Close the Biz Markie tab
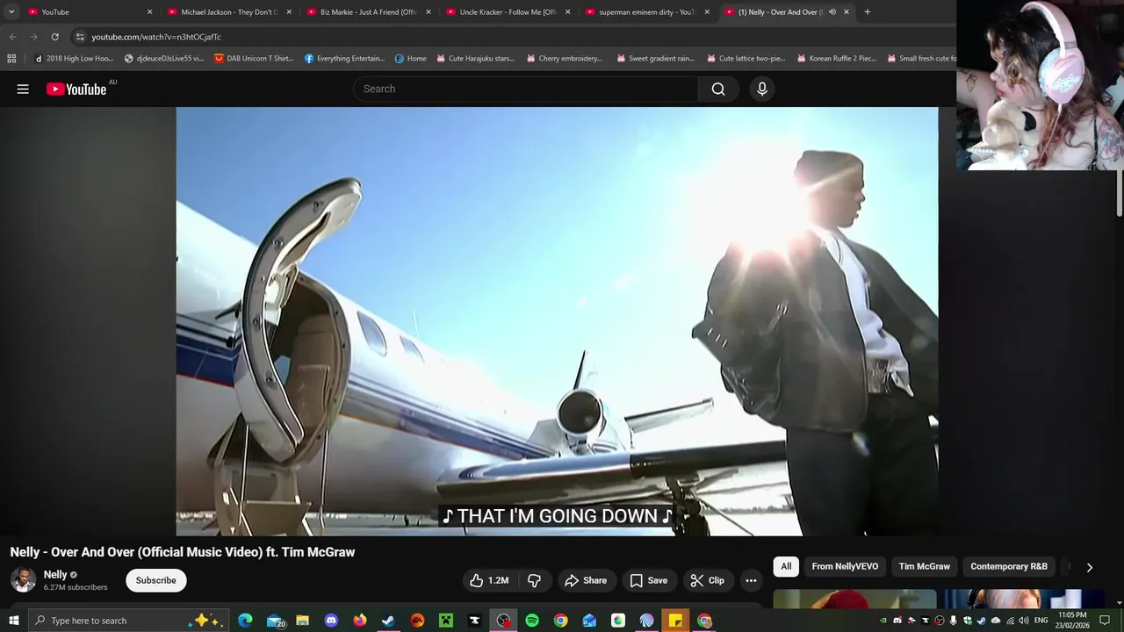Image resolution: width=1124 pixels, height=632 pixels. 429,12
